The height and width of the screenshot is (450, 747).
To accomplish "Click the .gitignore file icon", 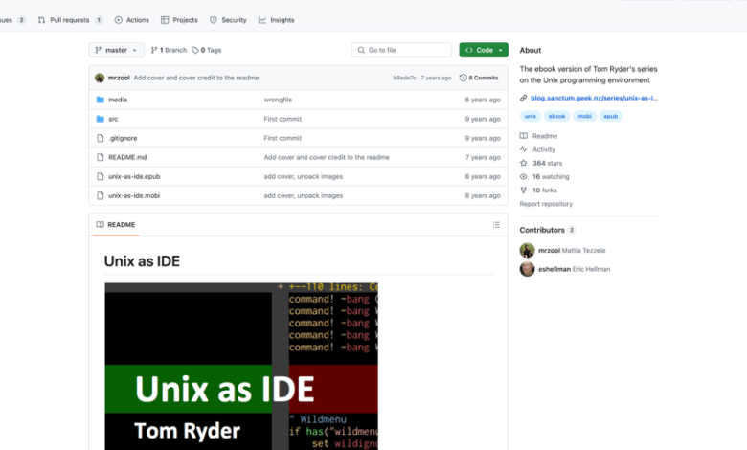I will (100, 138).
